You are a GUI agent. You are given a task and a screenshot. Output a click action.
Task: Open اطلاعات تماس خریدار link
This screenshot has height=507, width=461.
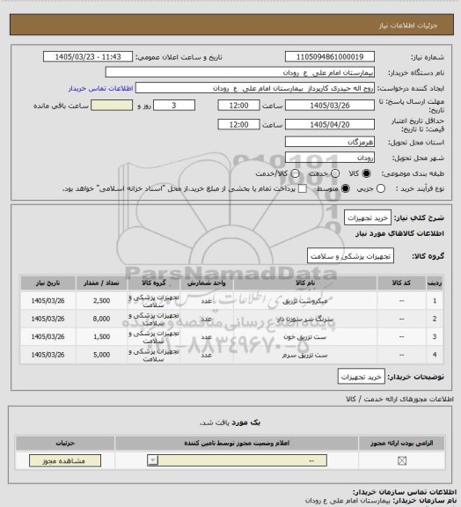click(x=100, y=88)
